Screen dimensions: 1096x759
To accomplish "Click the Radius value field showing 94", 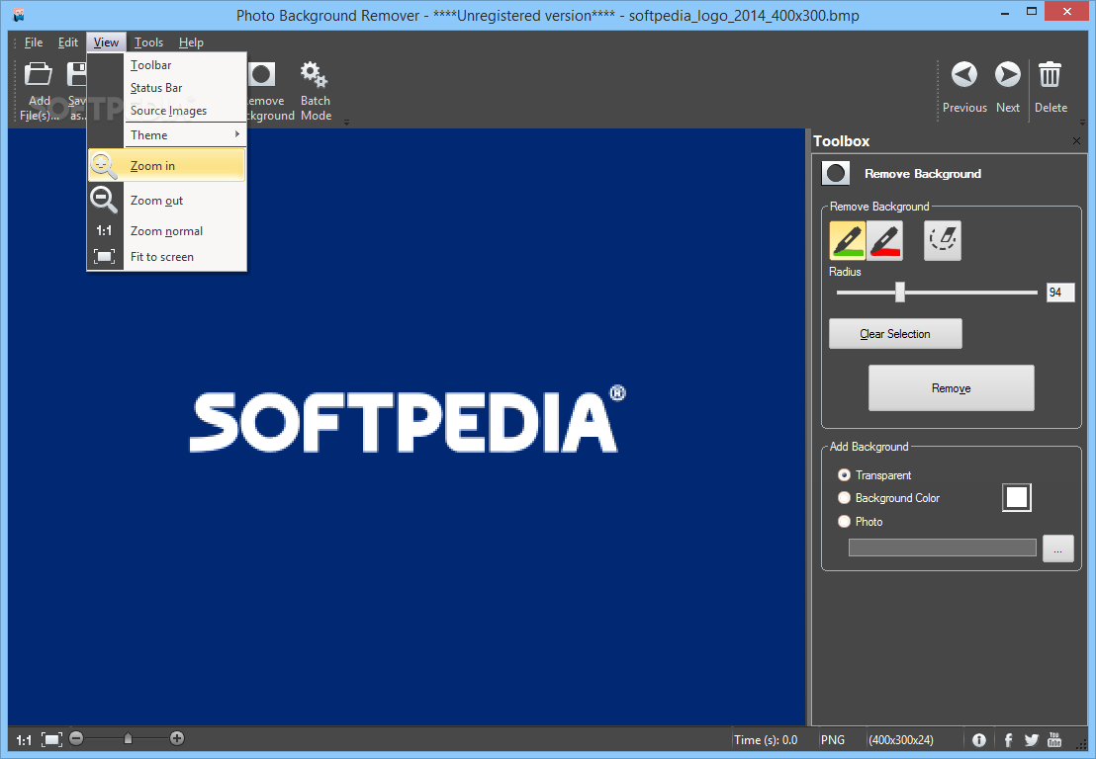I will point(1059,293).
